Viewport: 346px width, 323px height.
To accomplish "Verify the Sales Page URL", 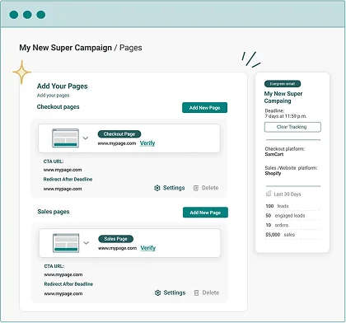I will pos(148,248).
